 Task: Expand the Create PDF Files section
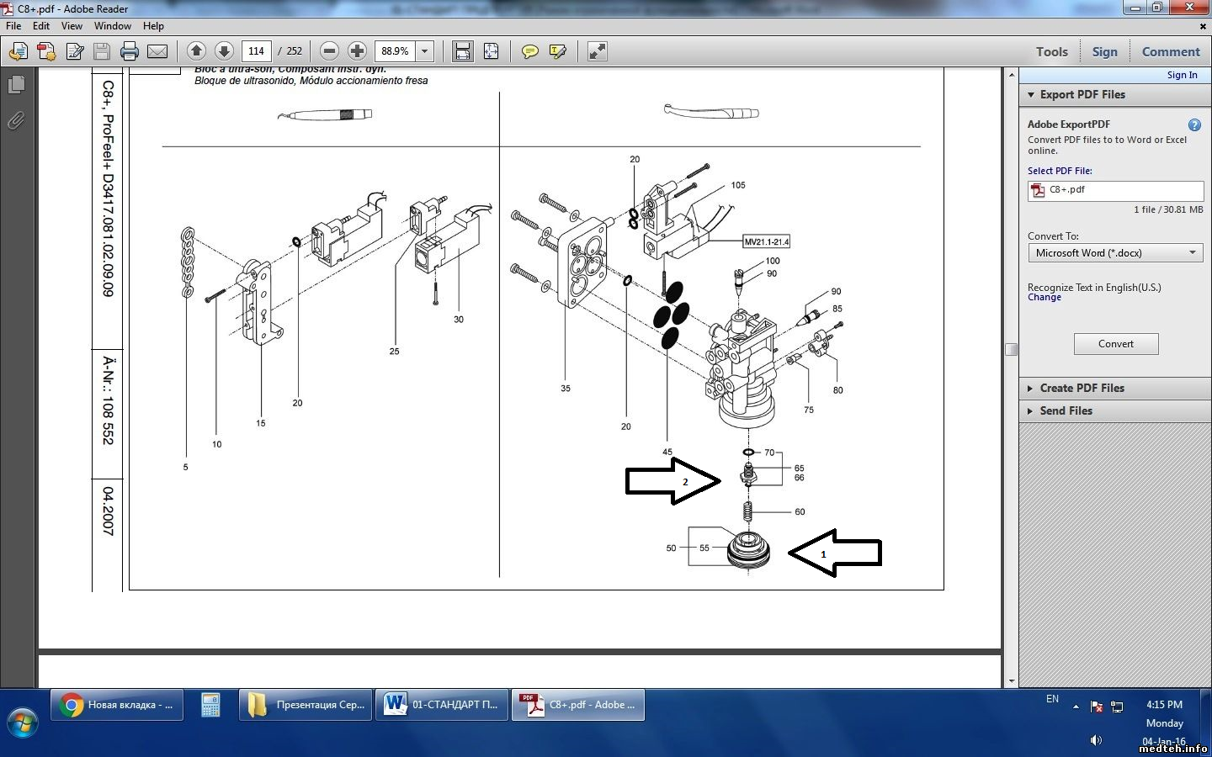tap(1082, 388)
